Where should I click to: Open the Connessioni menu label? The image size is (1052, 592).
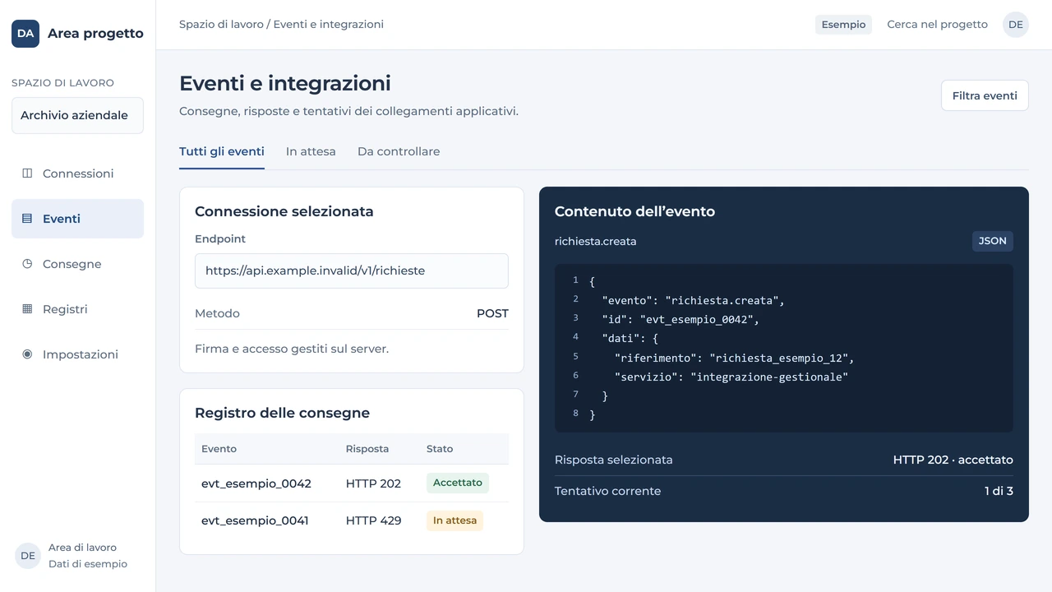pyautogui.click(x=78, y=173)
